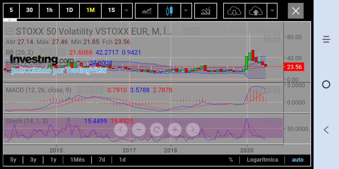
Task: Select the 30 minute interval
Action: pyautogui.click(x=29, y=10)
